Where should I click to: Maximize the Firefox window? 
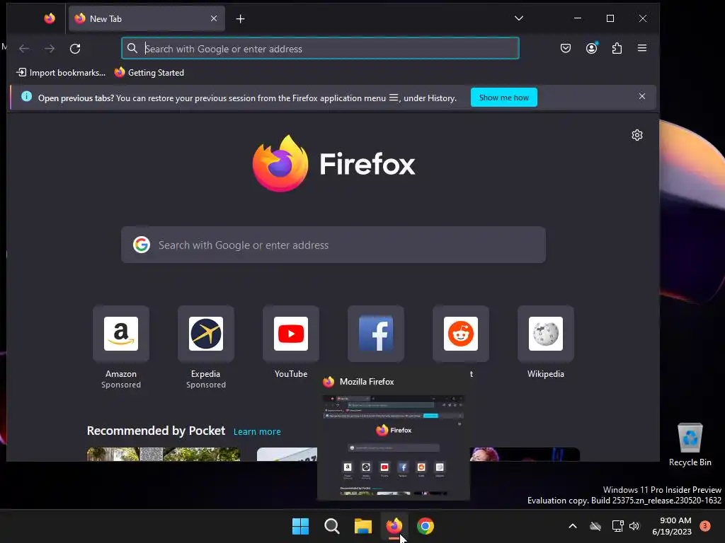pos(610,18)
